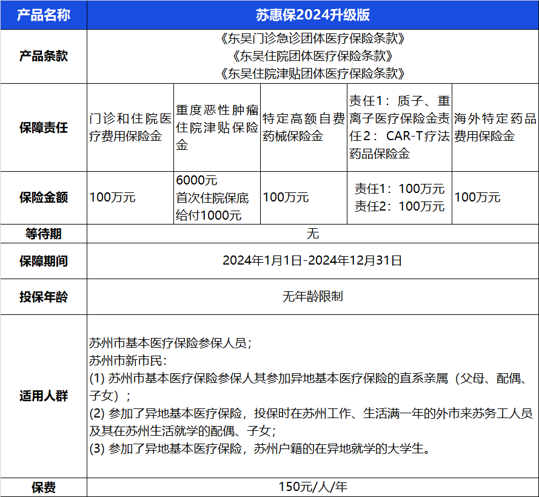Screen dimensions: 539x497
Task: Click the line '苏州市新市民：'
Action: [x=128, y=361]
